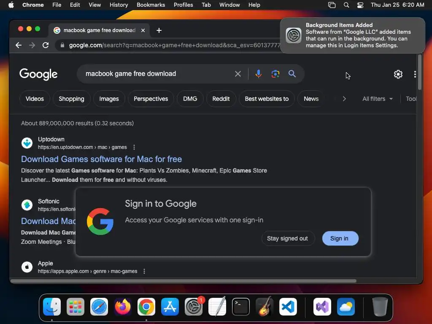Image resolution: width=432 pixels, height=324 pixels.
Task: Click the Softonic site favicon
Action: pyautogui.click(x=27, y=205)
